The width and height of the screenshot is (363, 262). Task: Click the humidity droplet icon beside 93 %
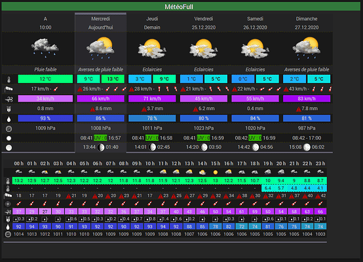(x=9, y=119)
